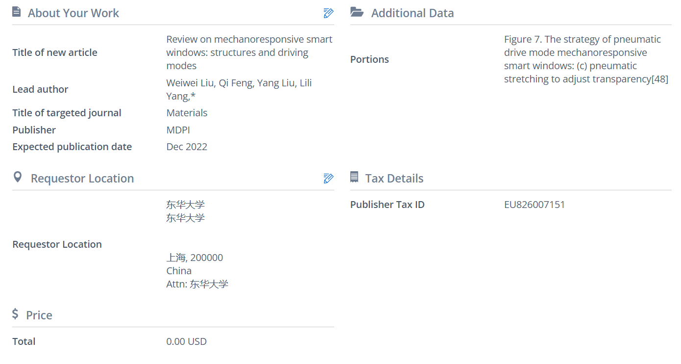Viewport: 681px width, 364px height.
Task: Click the Tax Details section heading
Action: tap(394, 178)
